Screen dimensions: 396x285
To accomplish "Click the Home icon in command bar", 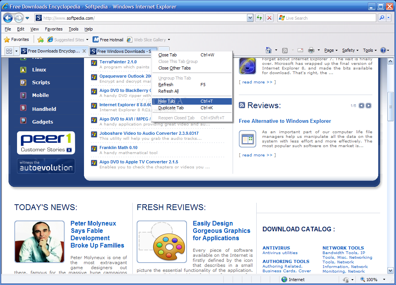I will click(269, 50).
